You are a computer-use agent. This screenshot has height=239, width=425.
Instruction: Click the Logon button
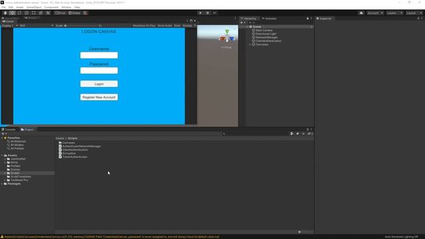(99, 84)
